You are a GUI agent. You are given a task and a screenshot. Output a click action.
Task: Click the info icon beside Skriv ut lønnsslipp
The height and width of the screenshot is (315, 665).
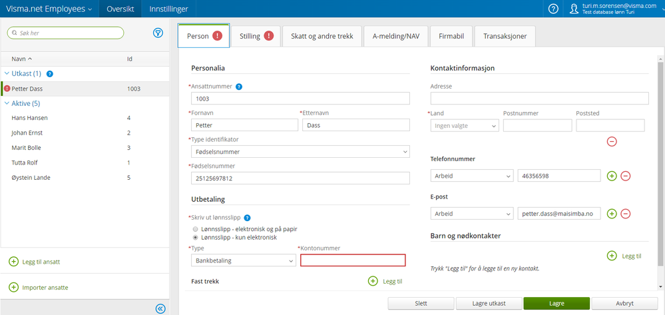[x=247, y=218]
